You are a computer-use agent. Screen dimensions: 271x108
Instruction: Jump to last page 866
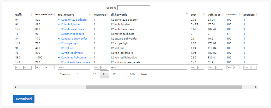(x=132, y=74)
